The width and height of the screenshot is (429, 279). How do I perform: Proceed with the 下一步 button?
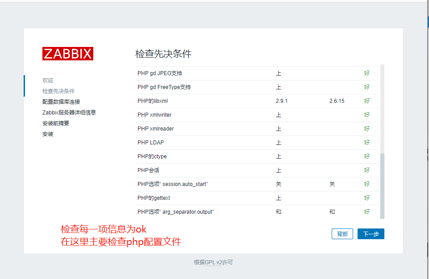pyautogui.click(x=371, y=234)
